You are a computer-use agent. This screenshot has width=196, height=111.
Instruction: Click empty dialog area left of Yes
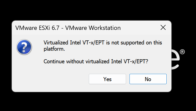click(50, 79)
